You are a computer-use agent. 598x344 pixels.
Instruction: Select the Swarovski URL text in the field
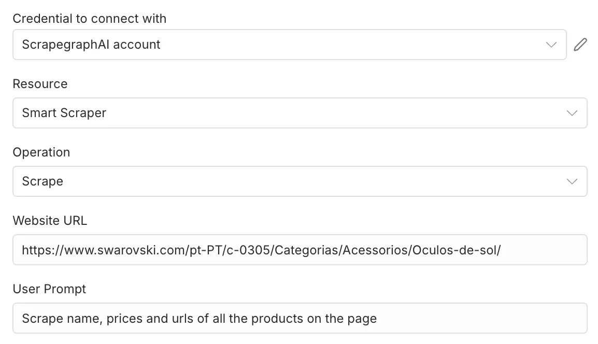[261, 250]
